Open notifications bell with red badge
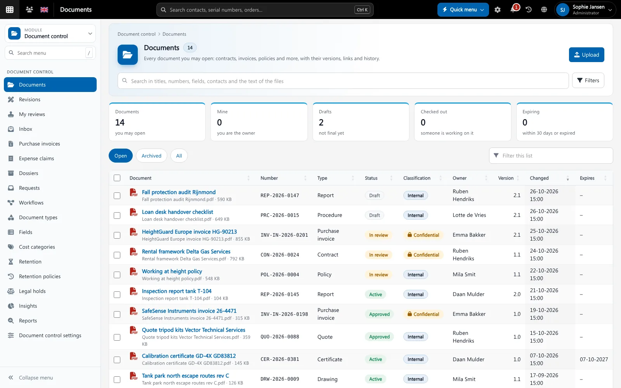The width and height of the screenshot is (621, 388). tap(513, 10)
